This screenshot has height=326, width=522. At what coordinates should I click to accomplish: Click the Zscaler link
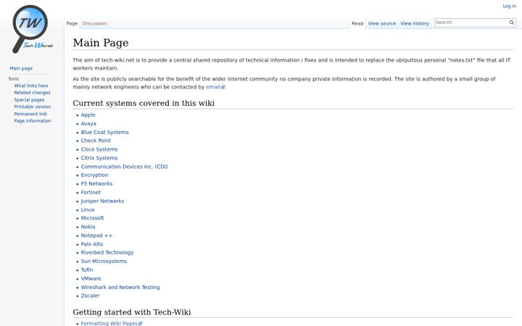(x=90, y=296)
